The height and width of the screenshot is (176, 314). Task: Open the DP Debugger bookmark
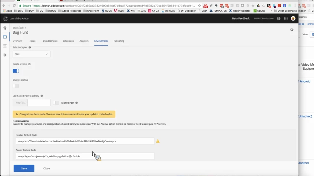click(x=186, y=11)
